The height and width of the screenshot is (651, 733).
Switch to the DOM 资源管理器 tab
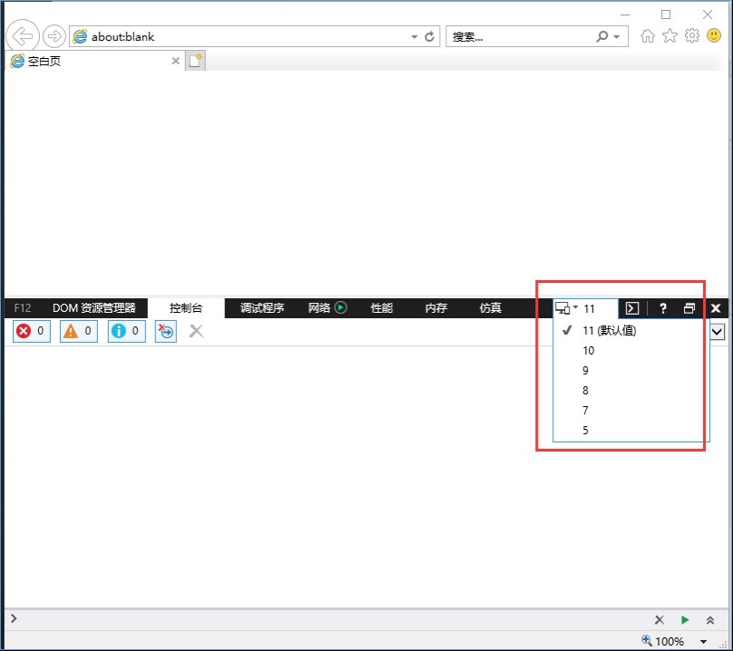[93, 308]
